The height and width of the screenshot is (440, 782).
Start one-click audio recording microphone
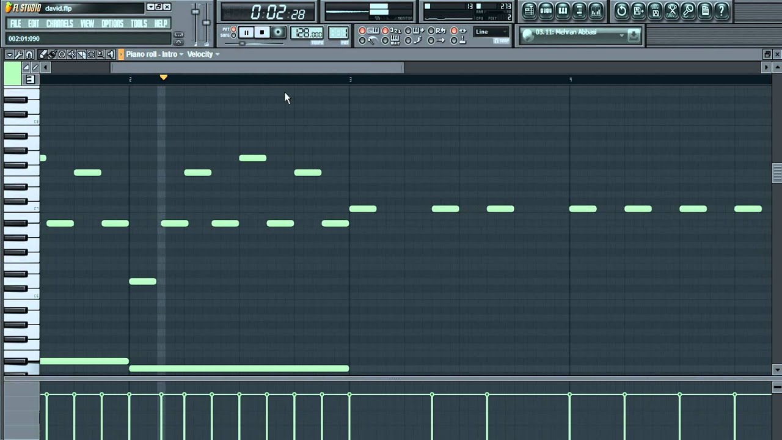point(688,10)
